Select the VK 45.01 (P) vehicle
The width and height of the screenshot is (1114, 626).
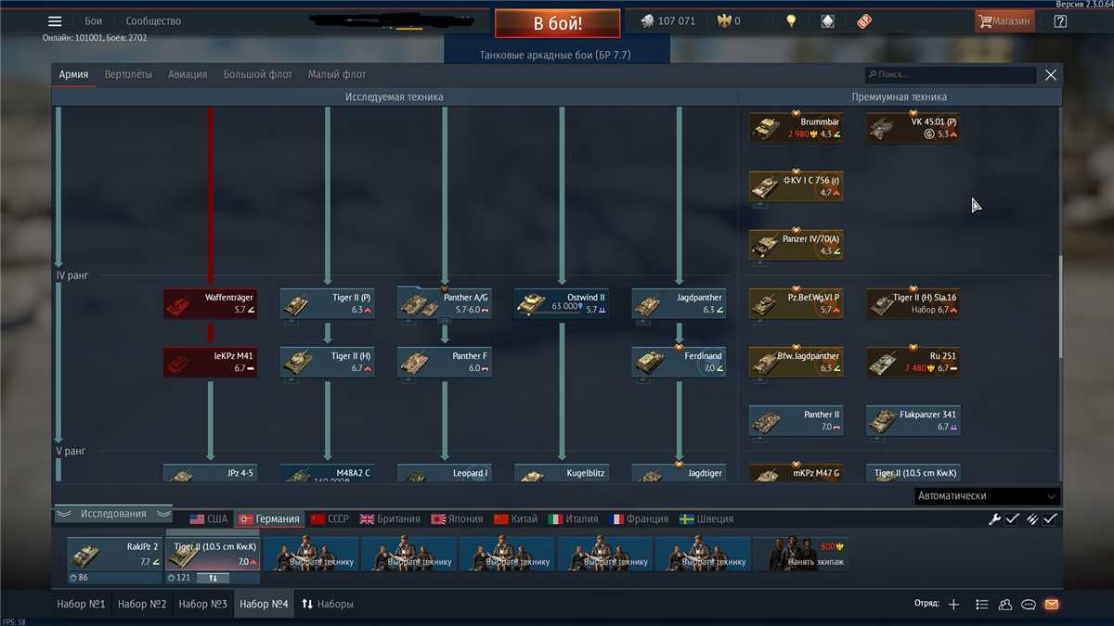tap(913, 128)
